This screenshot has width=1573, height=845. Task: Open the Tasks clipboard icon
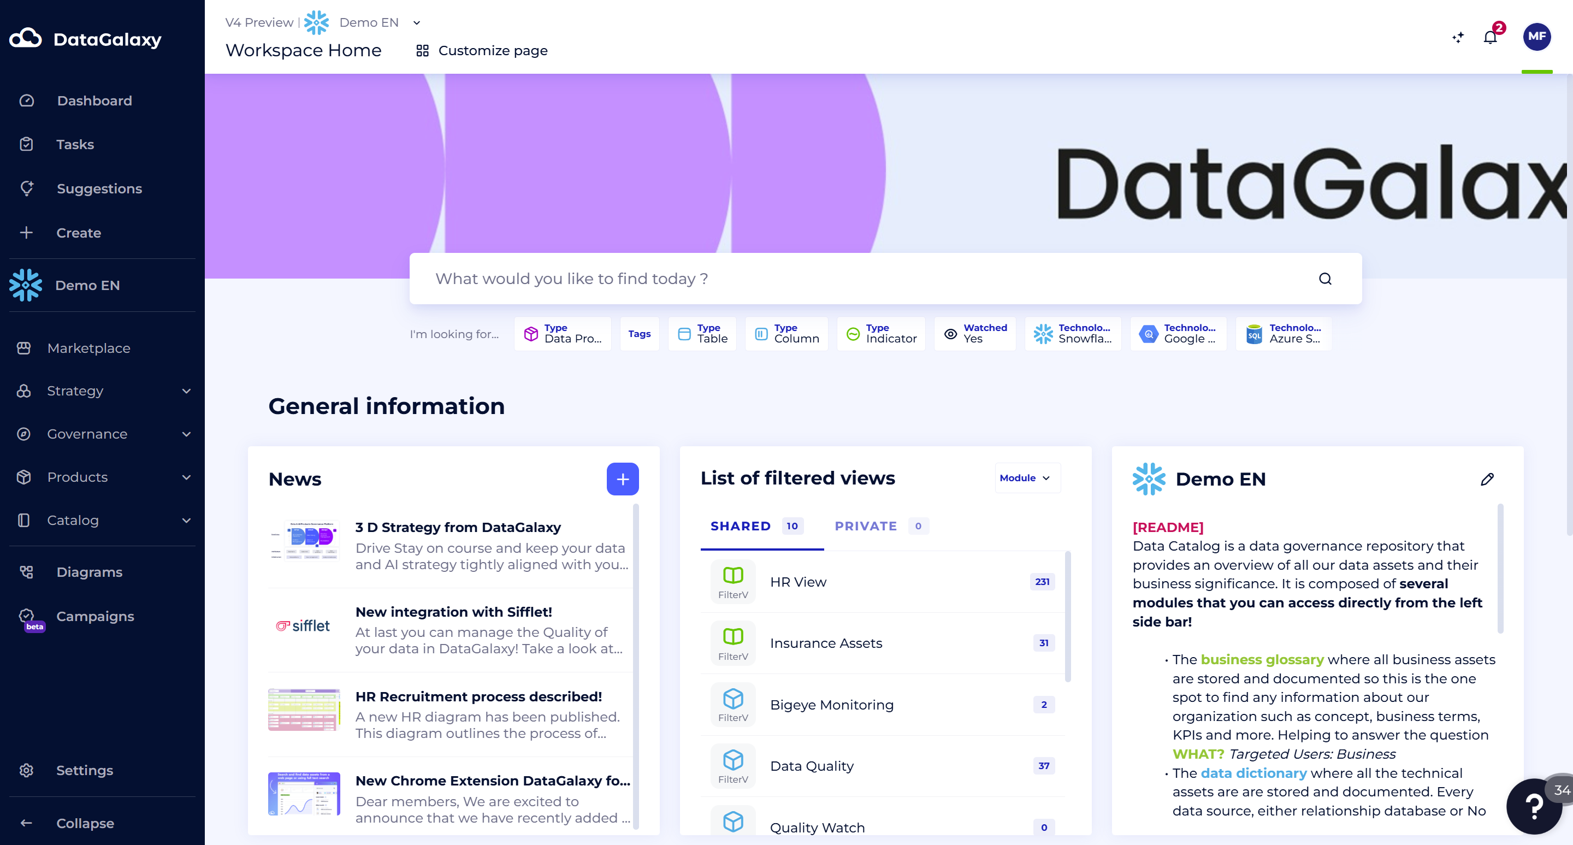pos(26,144)
